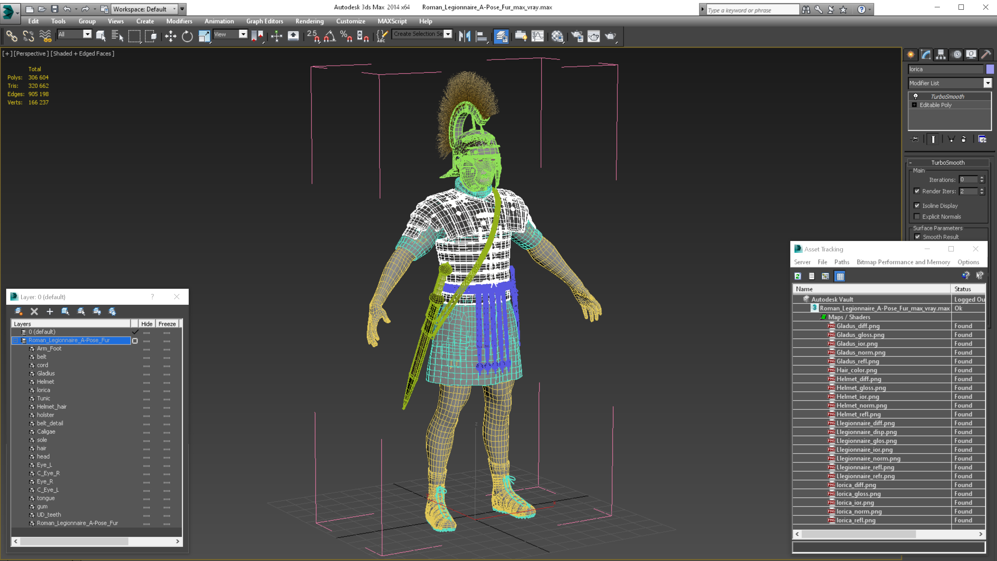This screenshot has width=997, height=561.
Task: Open the Utilities hammer panel
Action: 987,55
